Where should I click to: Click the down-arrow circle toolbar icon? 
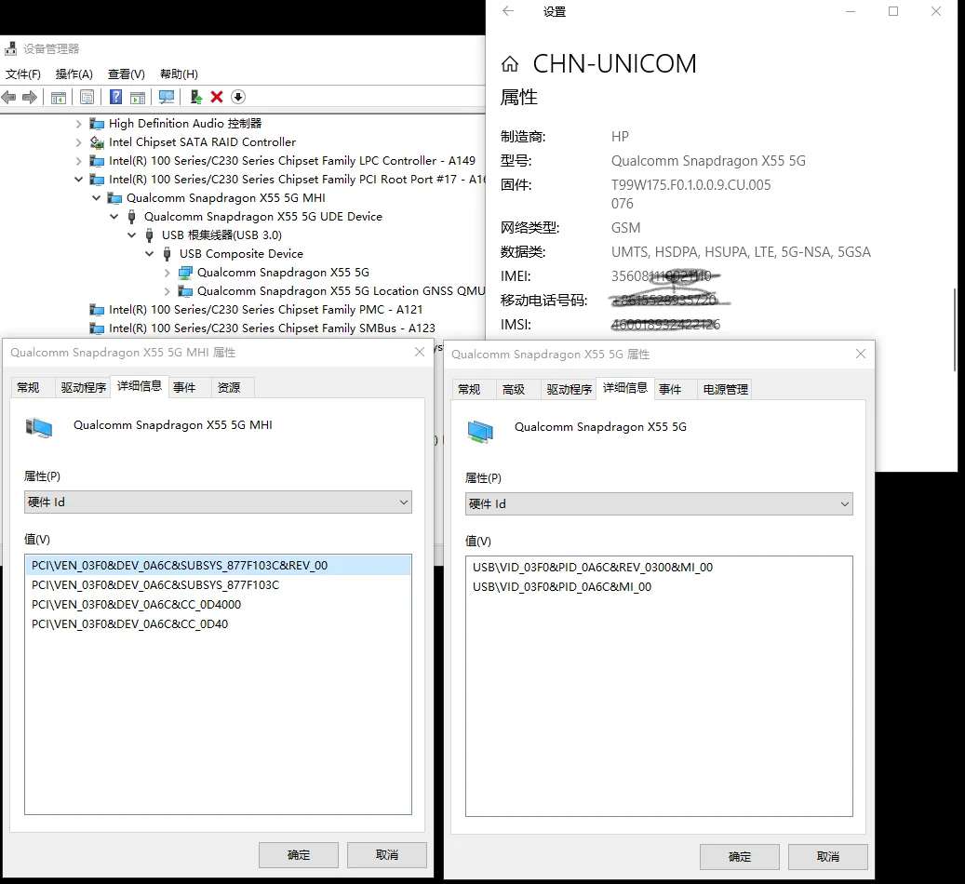pos(238,97)
